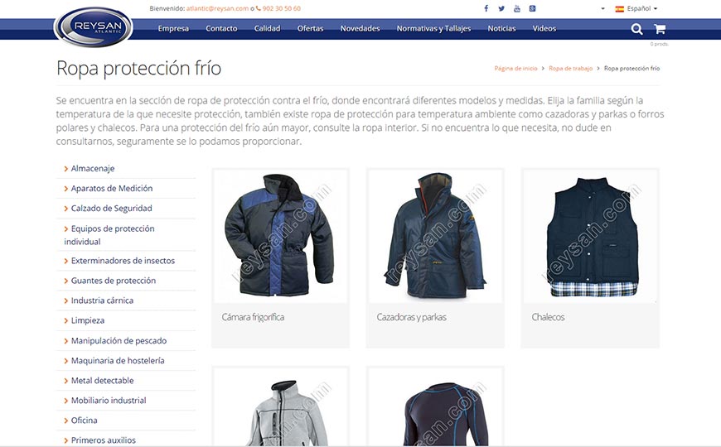Open the Empresa menu item

click(x=173, y=28)
